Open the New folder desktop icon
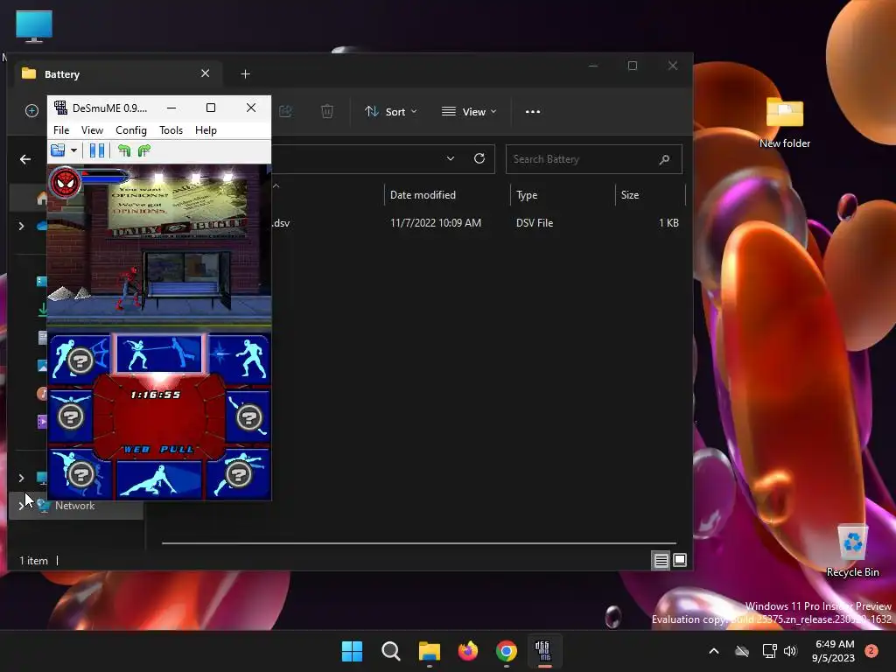The width and height of the screenshot is (896, 672). pos(785,122)
